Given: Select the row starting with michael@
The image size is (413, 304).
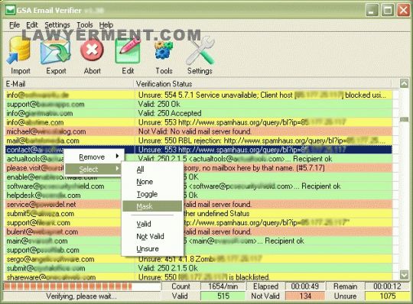Looking at the screenshot, I should coord(199,131).
